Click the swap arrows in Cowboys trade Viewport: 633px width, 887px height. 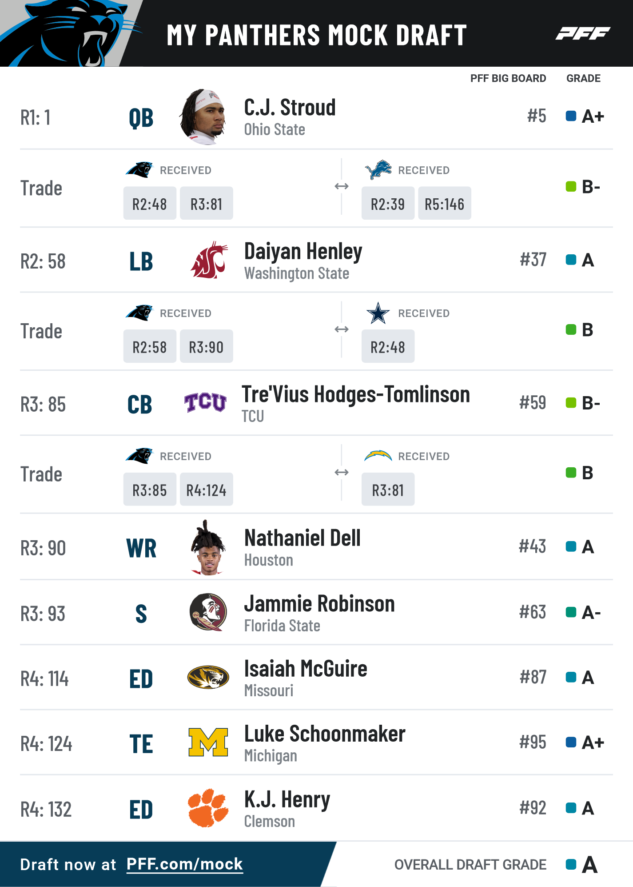[x=342, y=329]
